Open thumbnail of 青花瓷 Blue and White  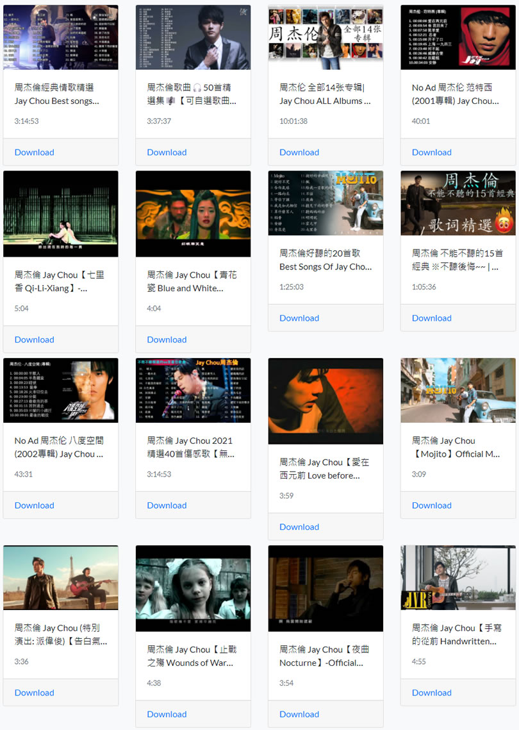pyautogui.click(x=193, y=214)
